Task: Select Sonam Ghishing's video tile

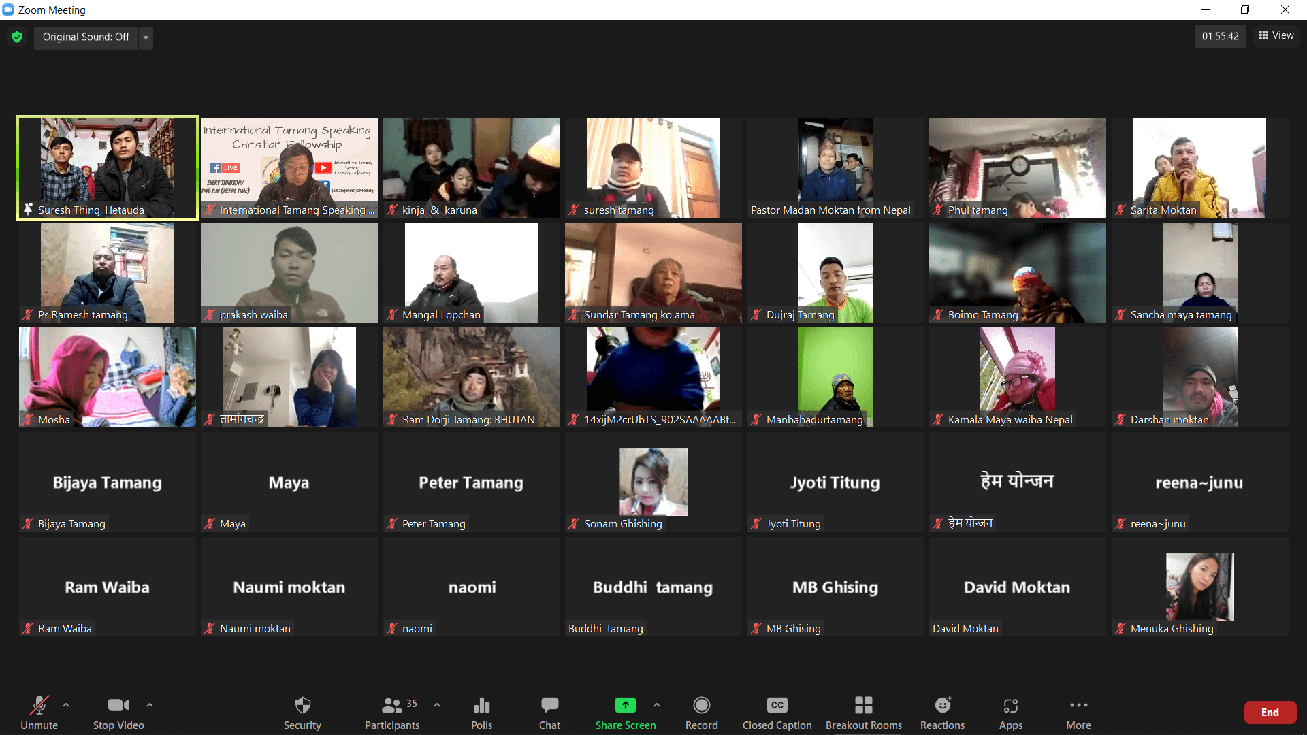Action: pos(653,482)
